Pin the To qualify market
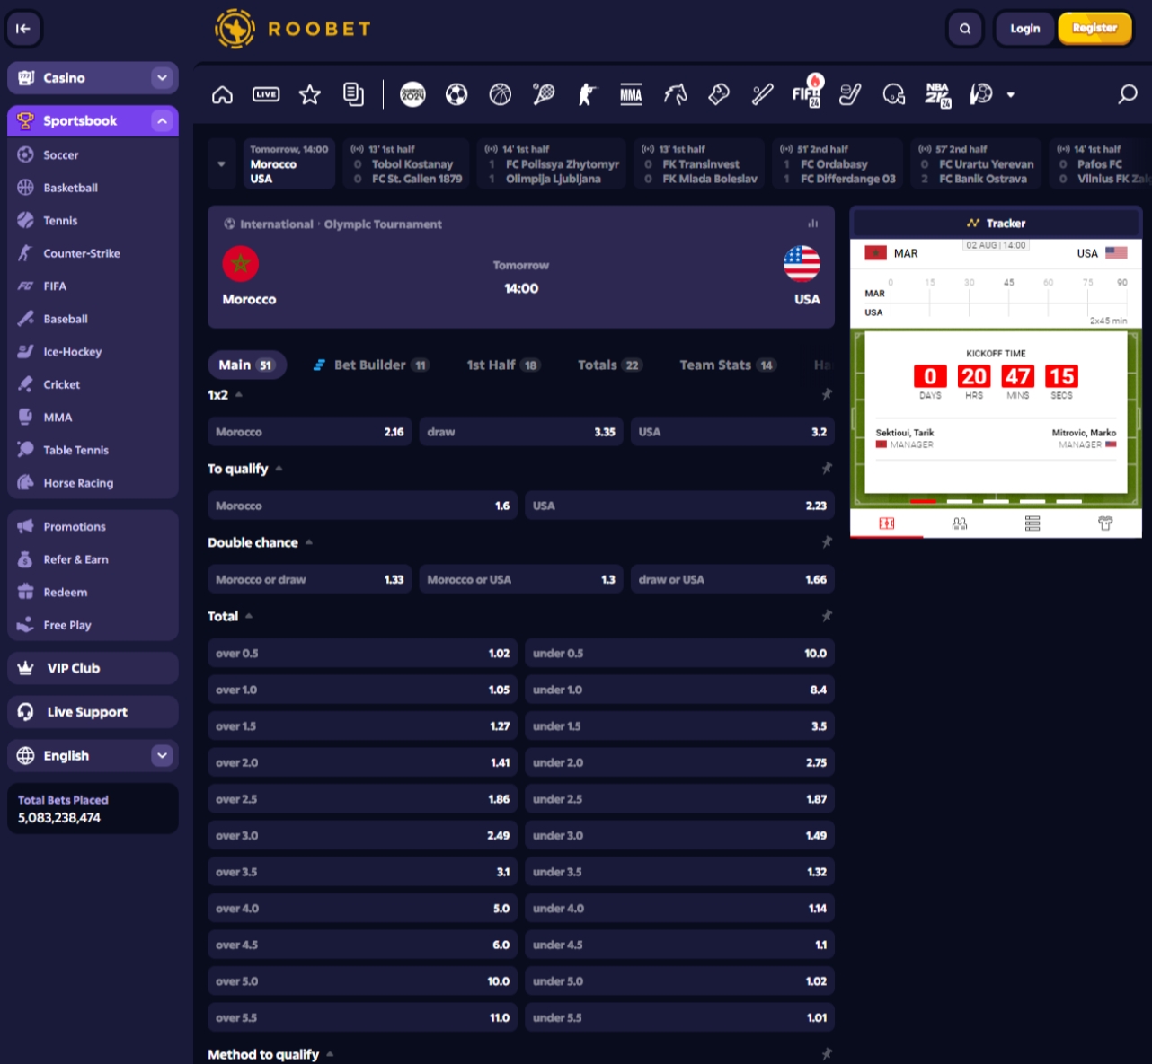 coord(827,468)
